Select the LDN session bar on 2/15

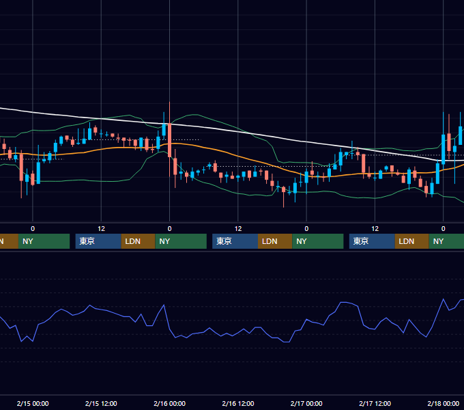139,241
